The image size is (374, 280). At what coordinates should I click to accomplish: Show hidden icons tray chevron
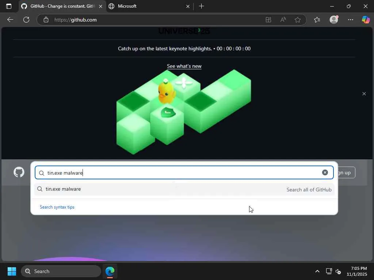317,271
